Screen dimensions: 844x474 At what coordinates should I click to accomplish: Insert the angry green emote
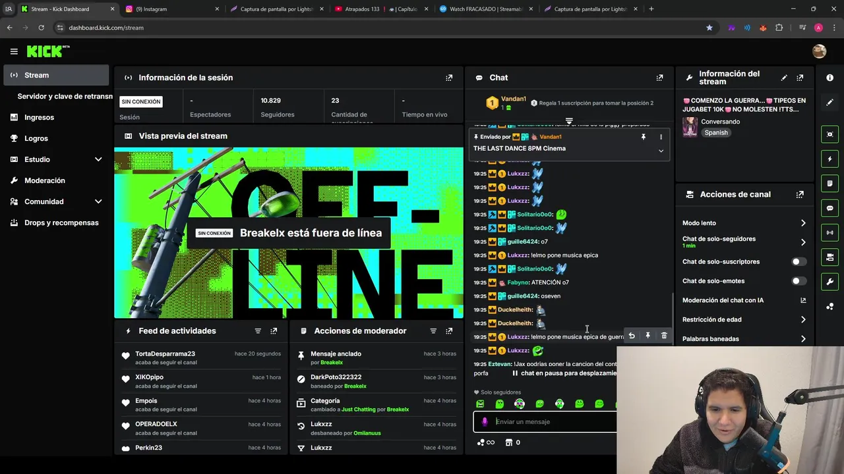click(x=480, y=404)
